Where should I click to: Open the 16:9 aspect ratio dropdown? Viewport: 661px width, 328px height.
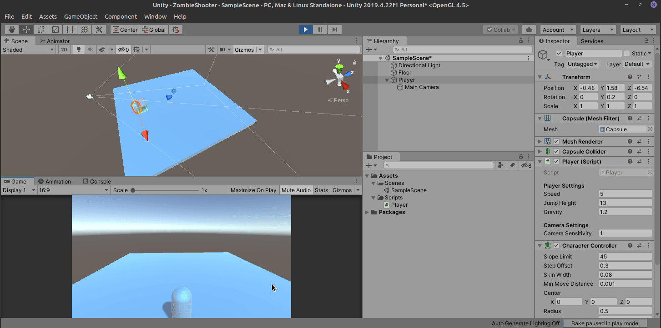(x=74, y=190)
